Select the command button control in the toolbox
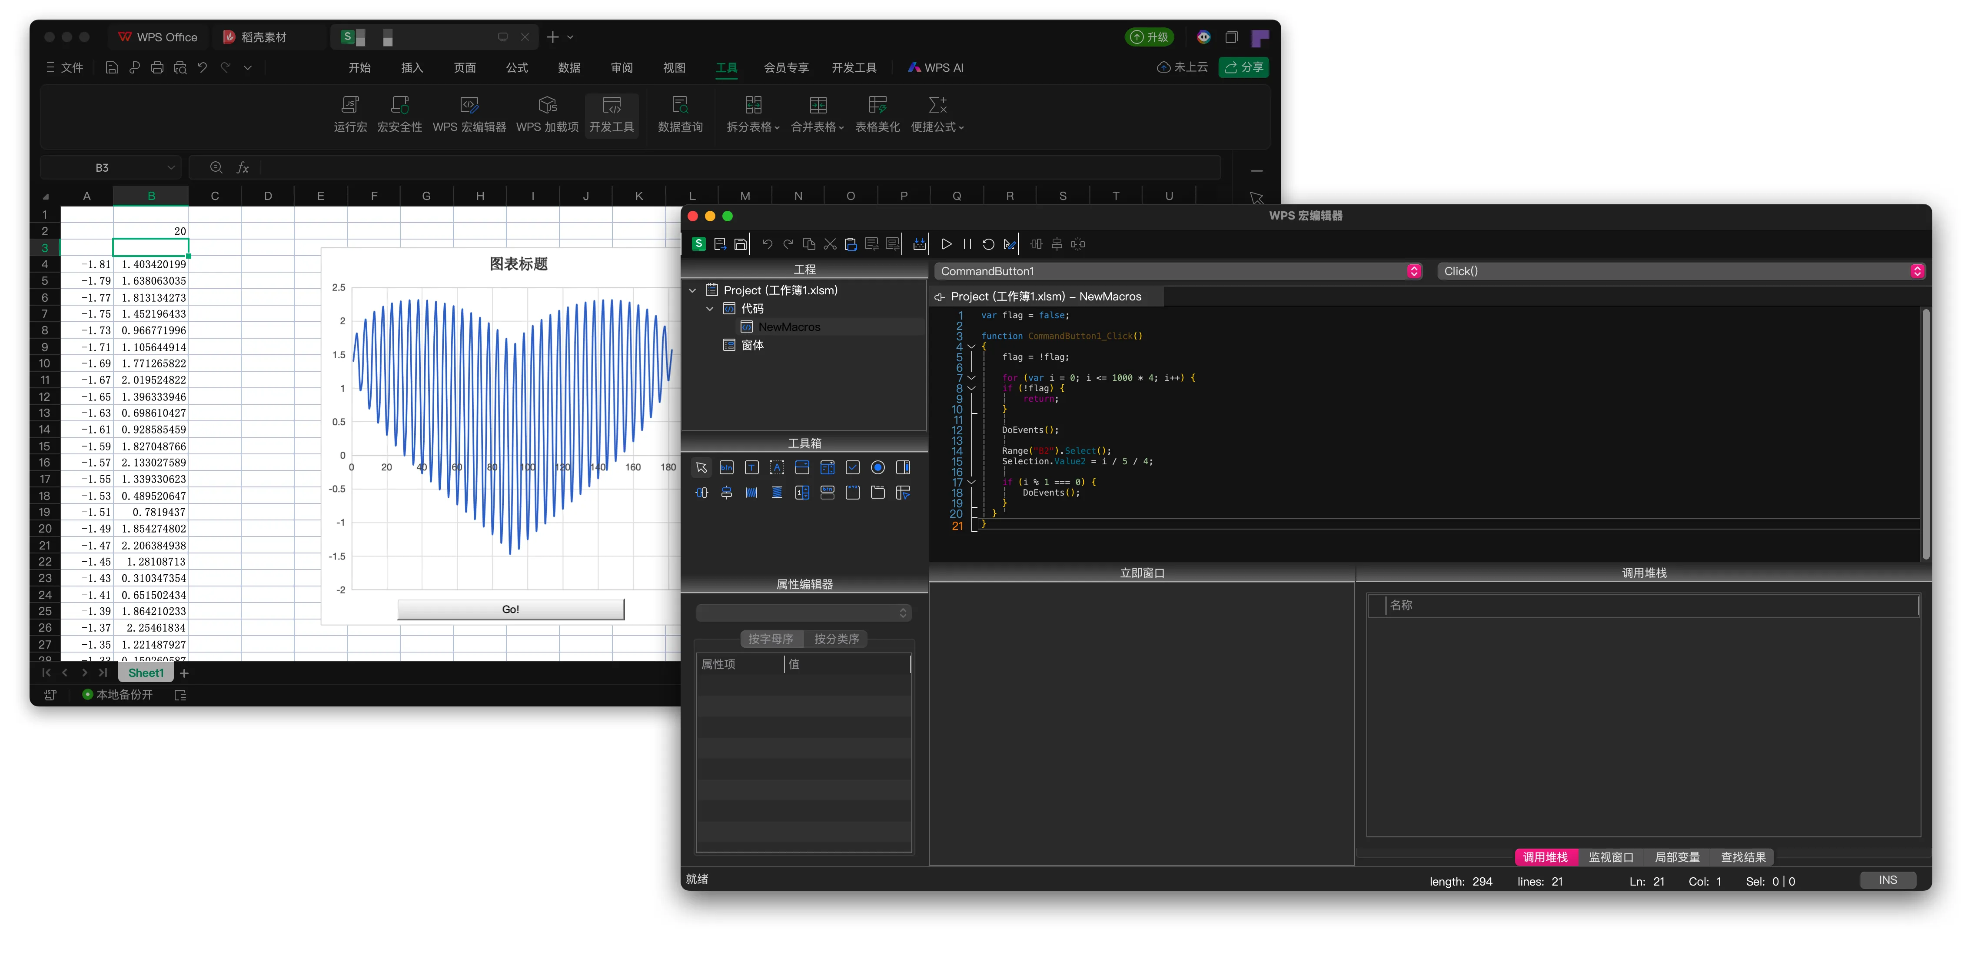 (726, 468)
